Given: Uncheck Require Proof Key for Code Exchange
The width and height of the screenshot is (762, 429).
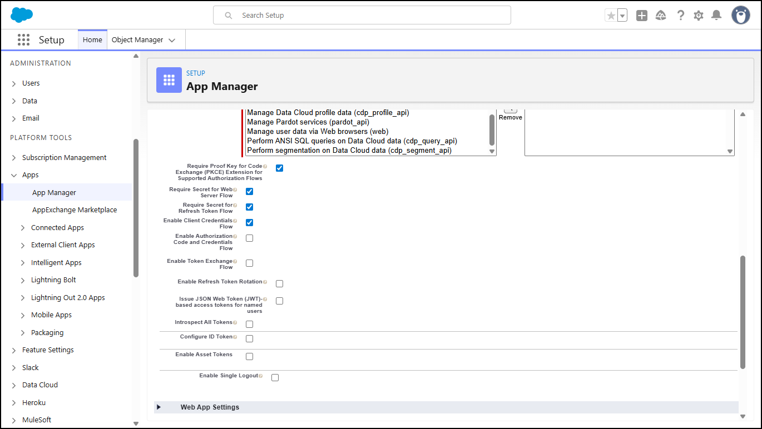Looking at the screenshot, I should 280,168.
